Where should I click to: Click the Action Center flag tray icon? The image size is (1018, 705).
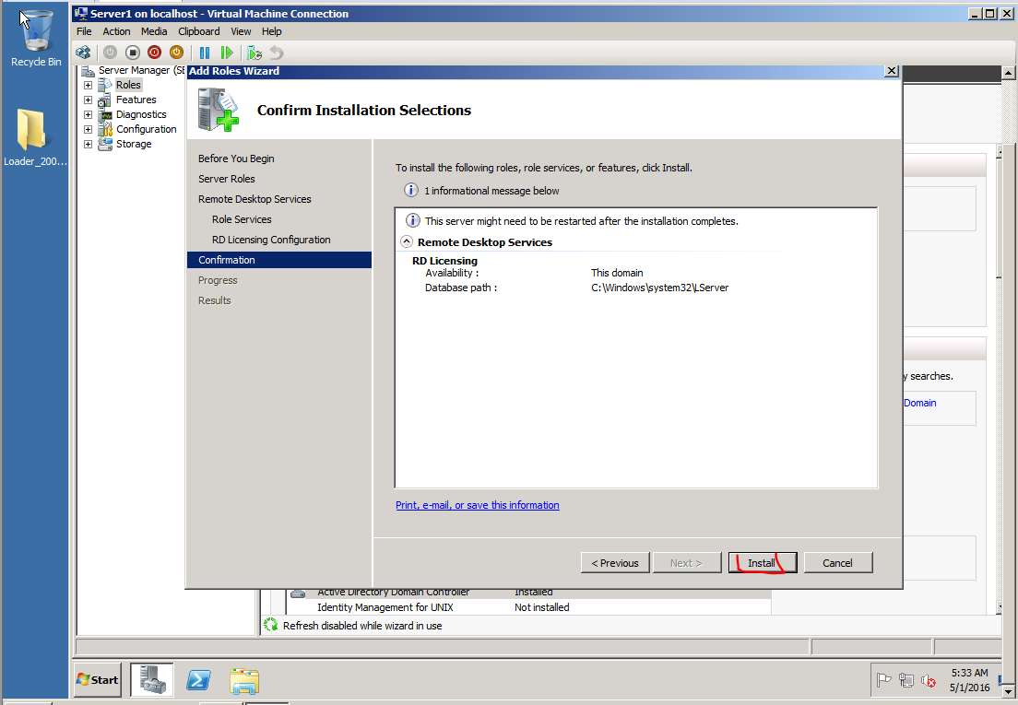point(884,680)
